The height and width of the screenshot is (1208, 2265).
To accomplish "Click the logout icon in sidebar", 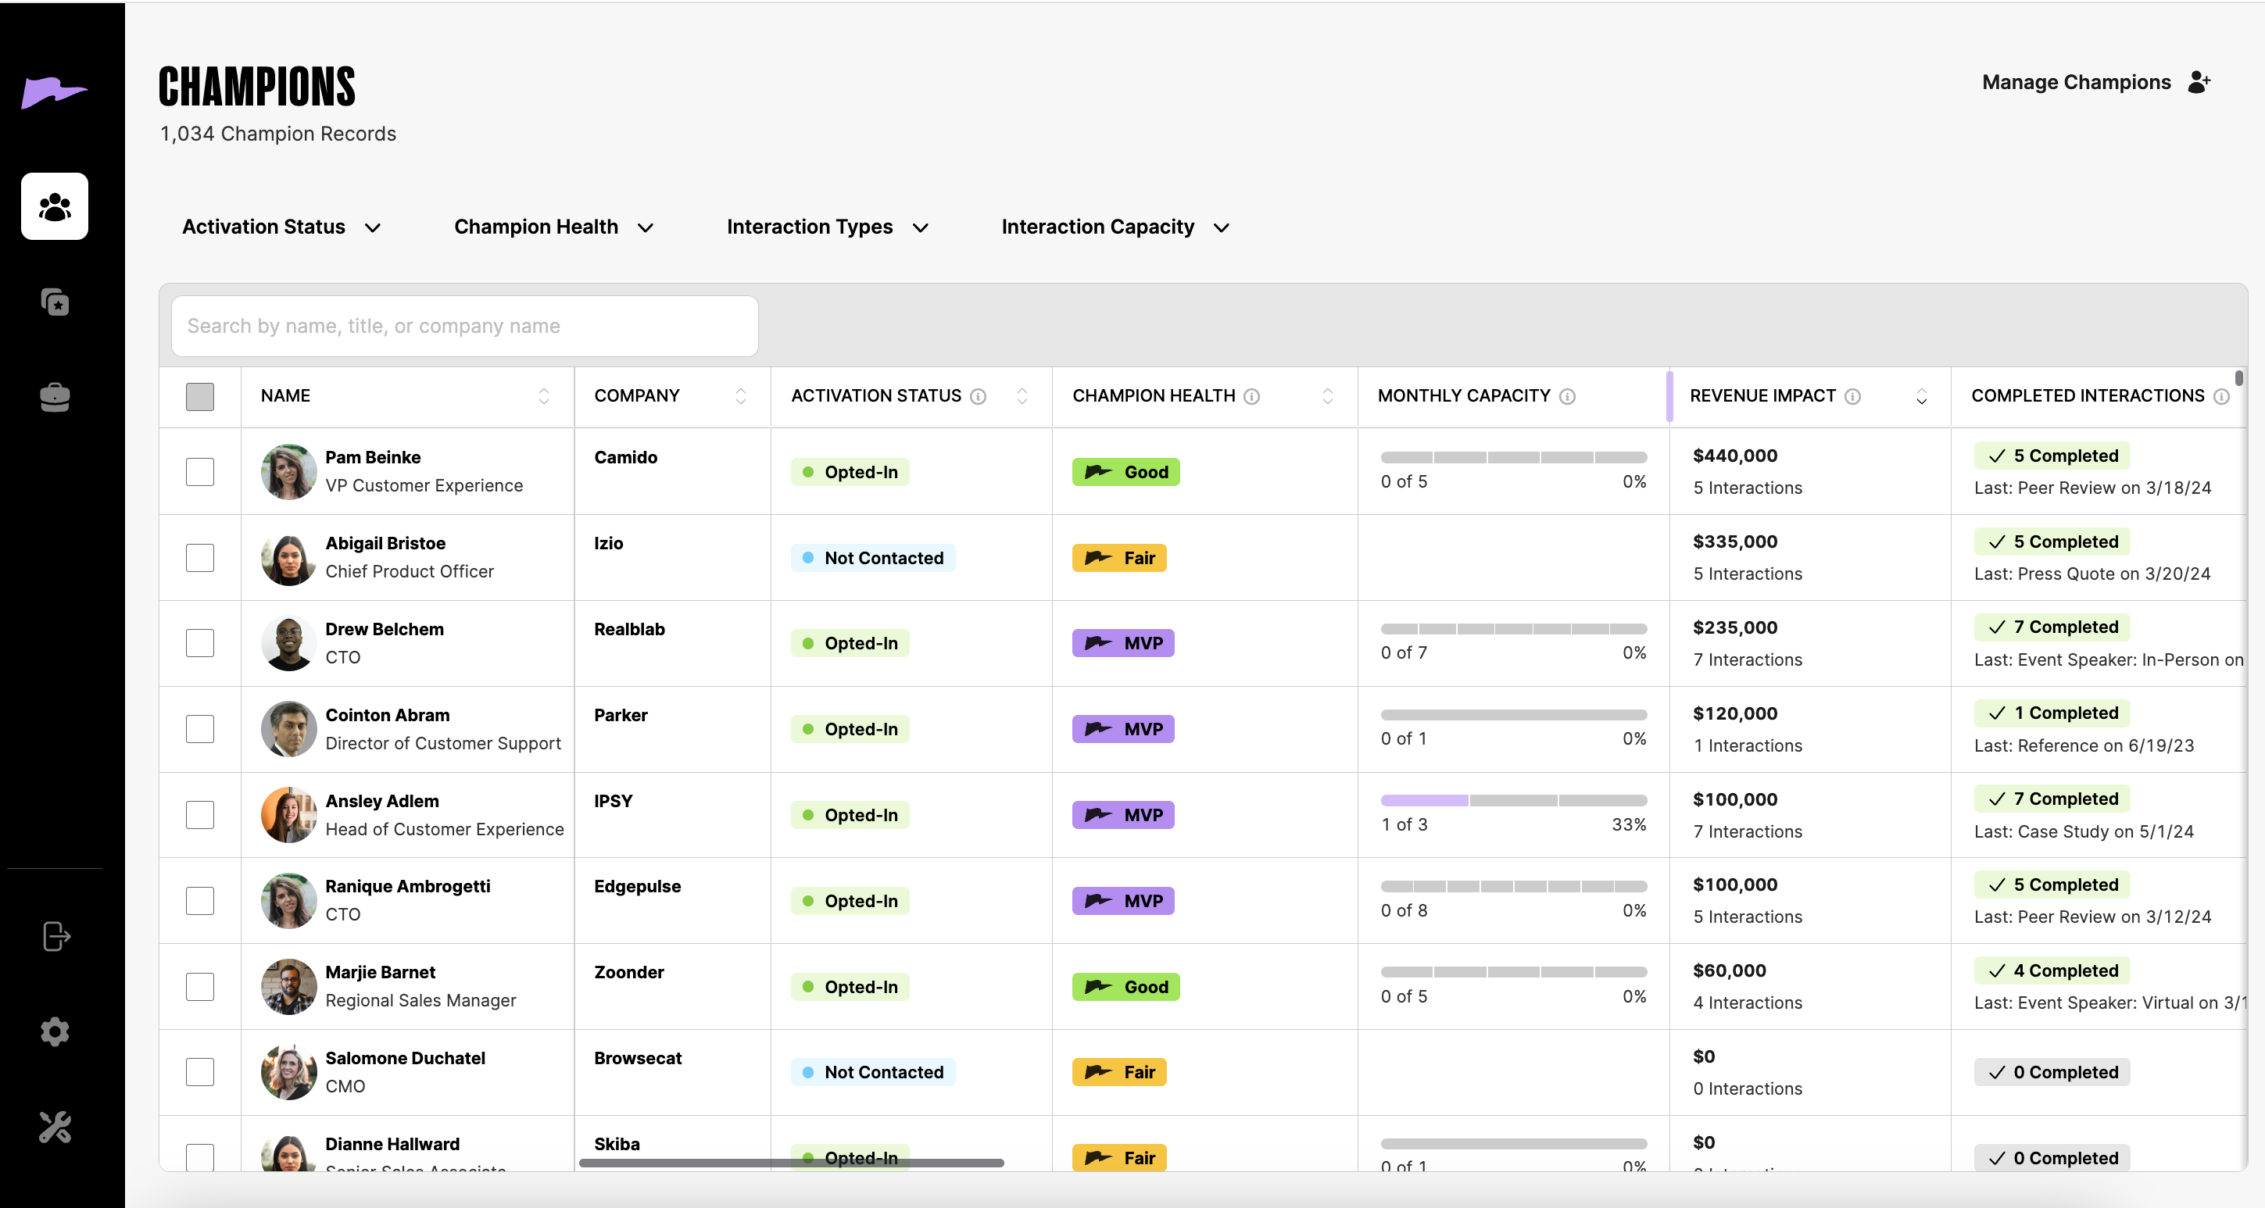I will [55, 936].
